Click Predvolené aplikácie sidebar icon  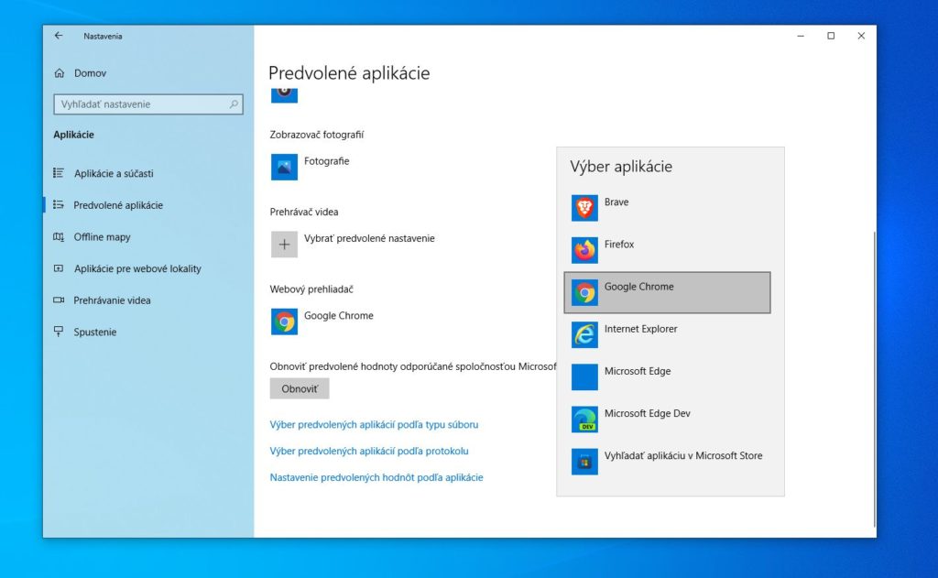[x=59, y=204]
